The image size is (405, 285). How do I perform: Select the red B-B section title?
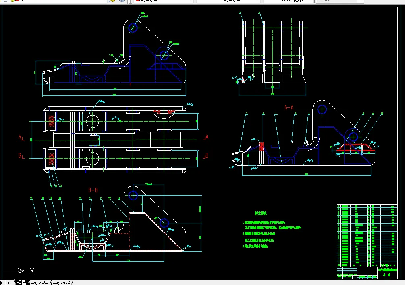click(93, 190)
